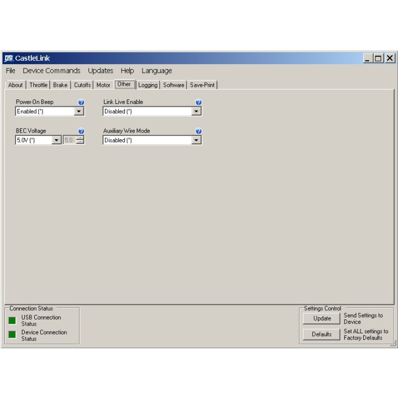398x398 pixels.
Task: Click the 'Set ALL settings to Factory Defaults' text
Action: pos(366,334)
